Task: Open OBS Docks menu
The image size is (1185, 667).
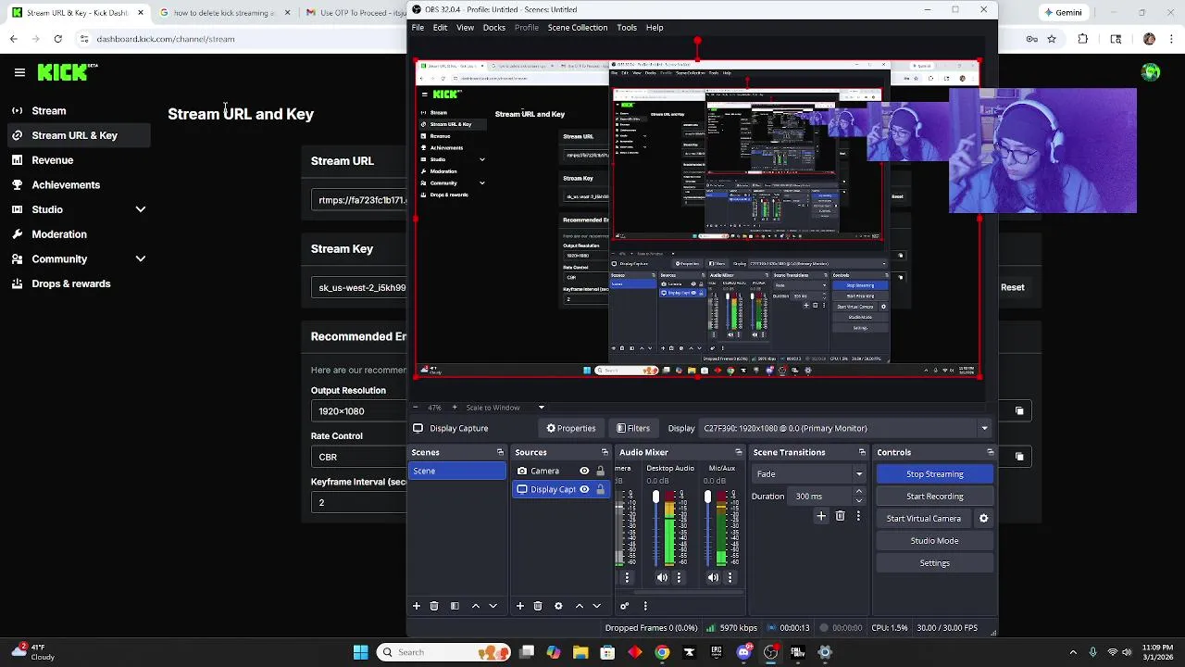Action: [494, 28]
